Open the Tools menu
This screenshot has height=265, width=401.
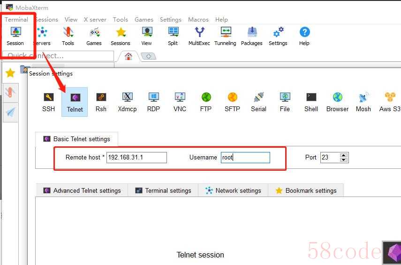click(121, 19)
